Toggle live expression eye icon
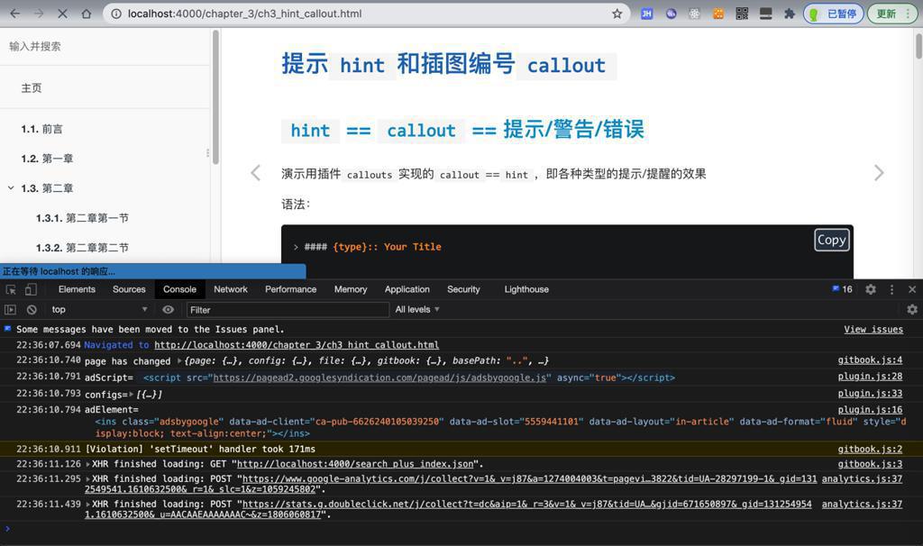 click(x=169, y=309)
